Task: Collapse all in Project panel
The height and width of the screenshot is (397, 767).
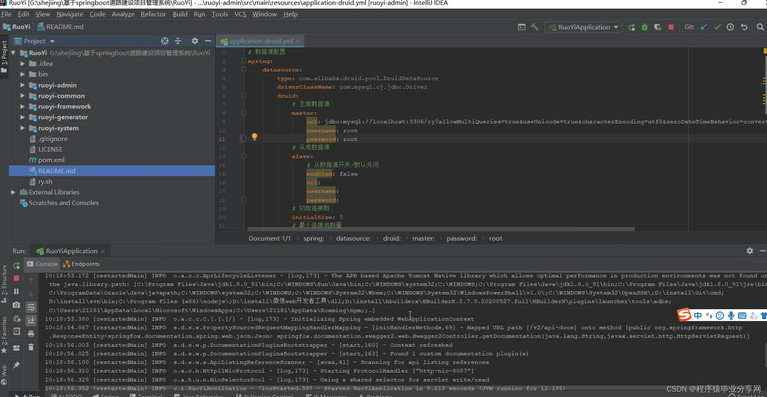Action: point(178,41)
